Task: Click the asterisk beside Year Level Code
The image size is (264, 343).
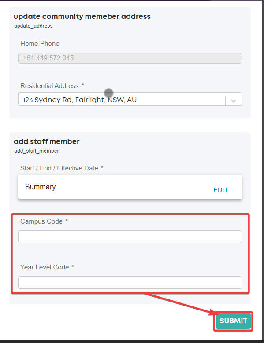Action: [x=73, y=266]
